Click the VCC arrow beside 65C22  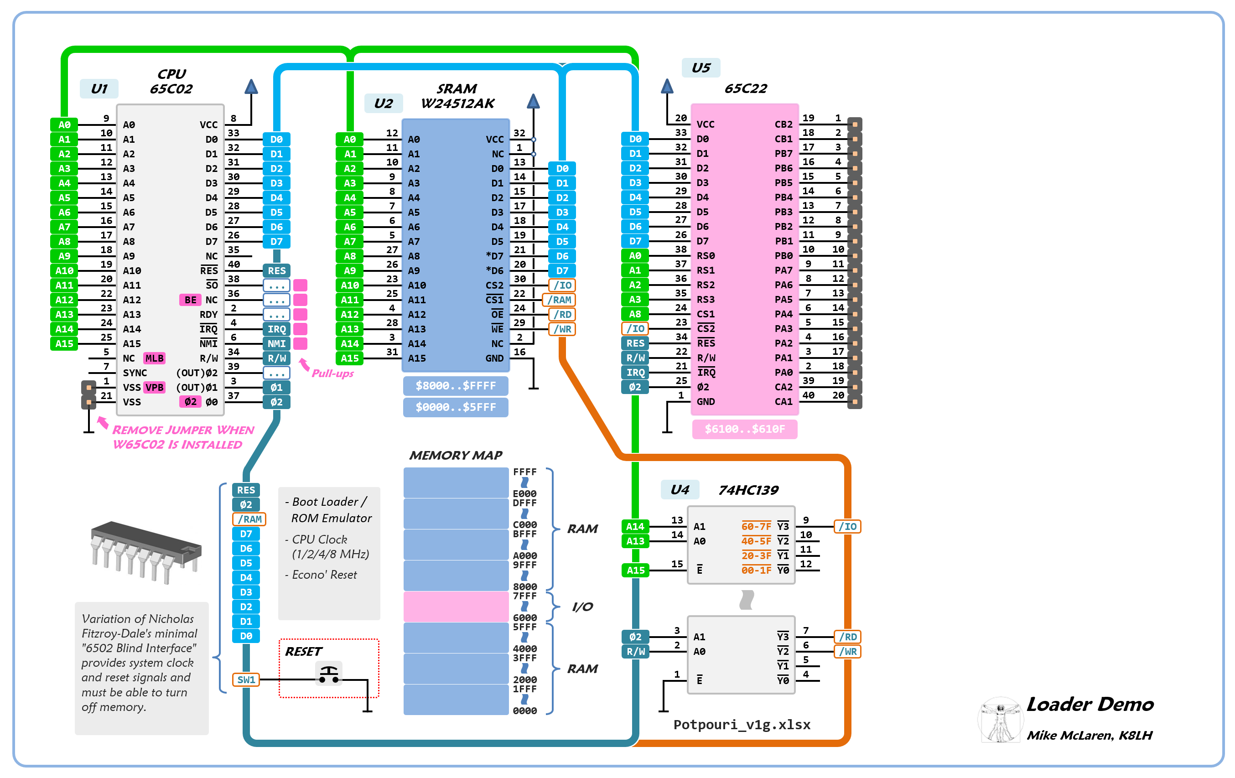click(667, 87)
